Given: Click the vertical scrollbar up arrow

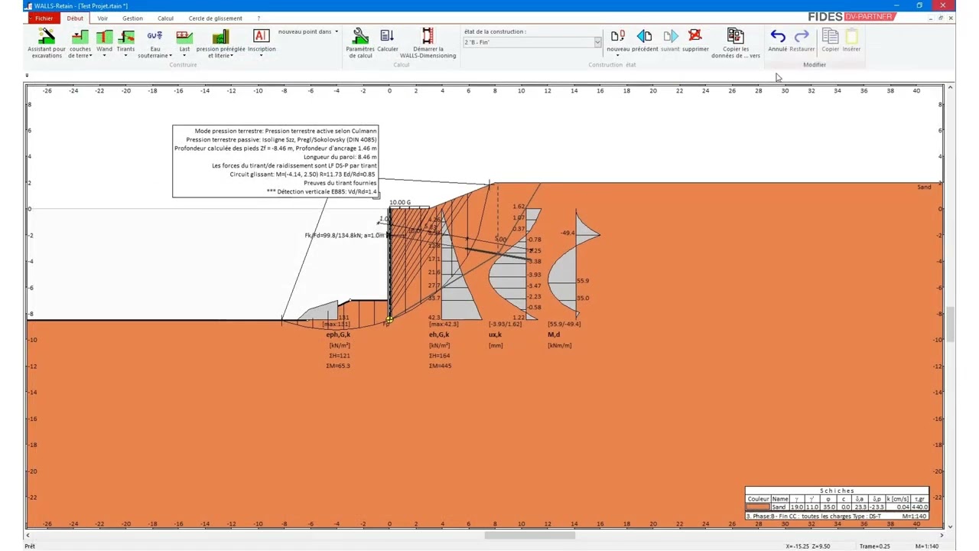Looking at the screenshot, I should 950,87.
